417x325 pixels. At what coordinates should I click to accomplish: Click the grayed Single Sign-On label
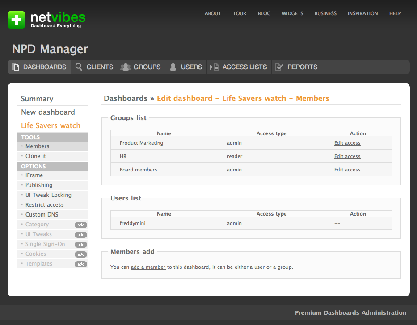click(x=45, y=244)
